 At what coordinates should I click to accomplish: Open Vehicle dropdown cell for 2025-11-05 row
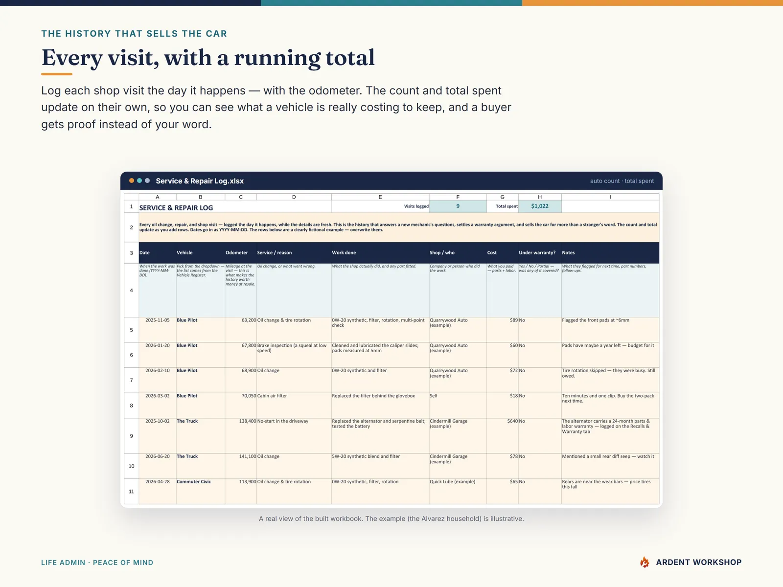[200, 330]
